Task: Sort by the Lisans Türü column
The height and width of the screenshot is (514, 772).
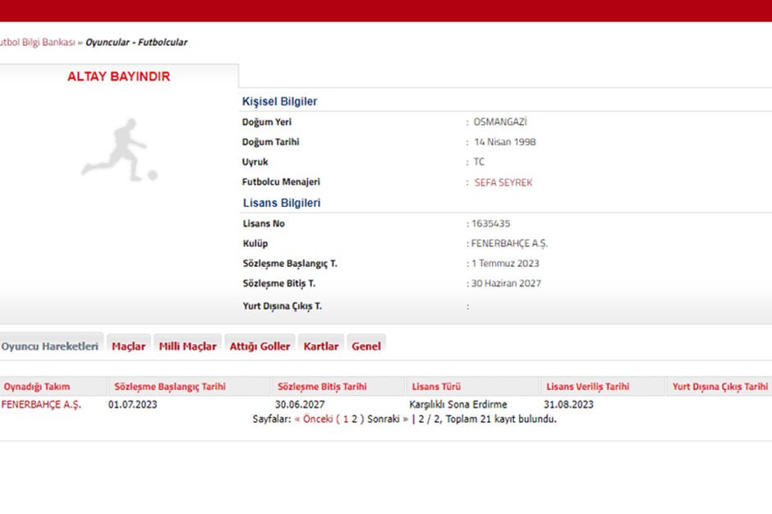Action: pyautogui.click(x=436, y=386)
